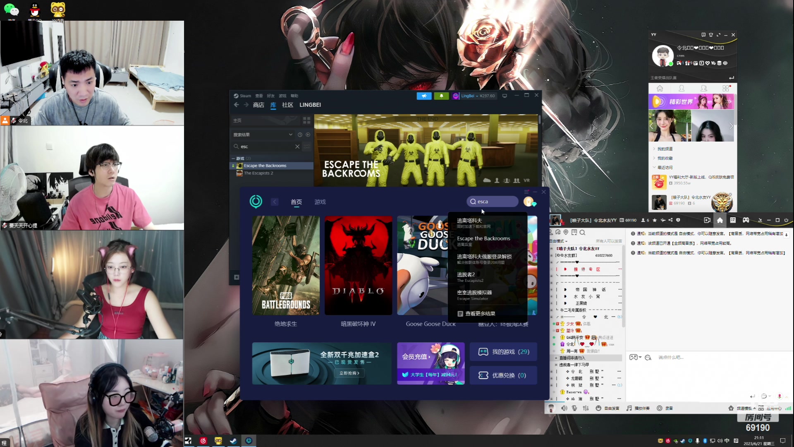794x447 pixels.
Task: Select accelerator 首页 home tab
Action: (x=296, y=202)
